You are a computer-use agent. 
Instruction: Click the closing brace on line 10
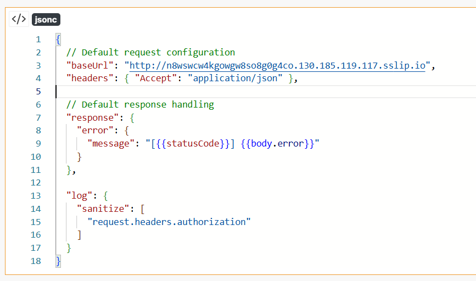pyautogui.click(x=79, y=157)
